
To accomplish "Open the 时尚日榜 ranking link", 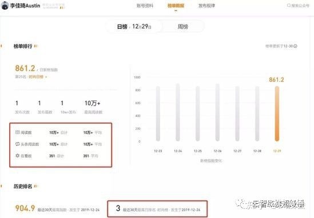I will (x=36, y=76).
